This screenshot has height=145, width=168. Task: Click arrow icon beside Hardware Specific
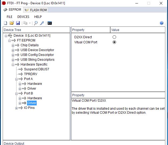click(x=17, y=64)
